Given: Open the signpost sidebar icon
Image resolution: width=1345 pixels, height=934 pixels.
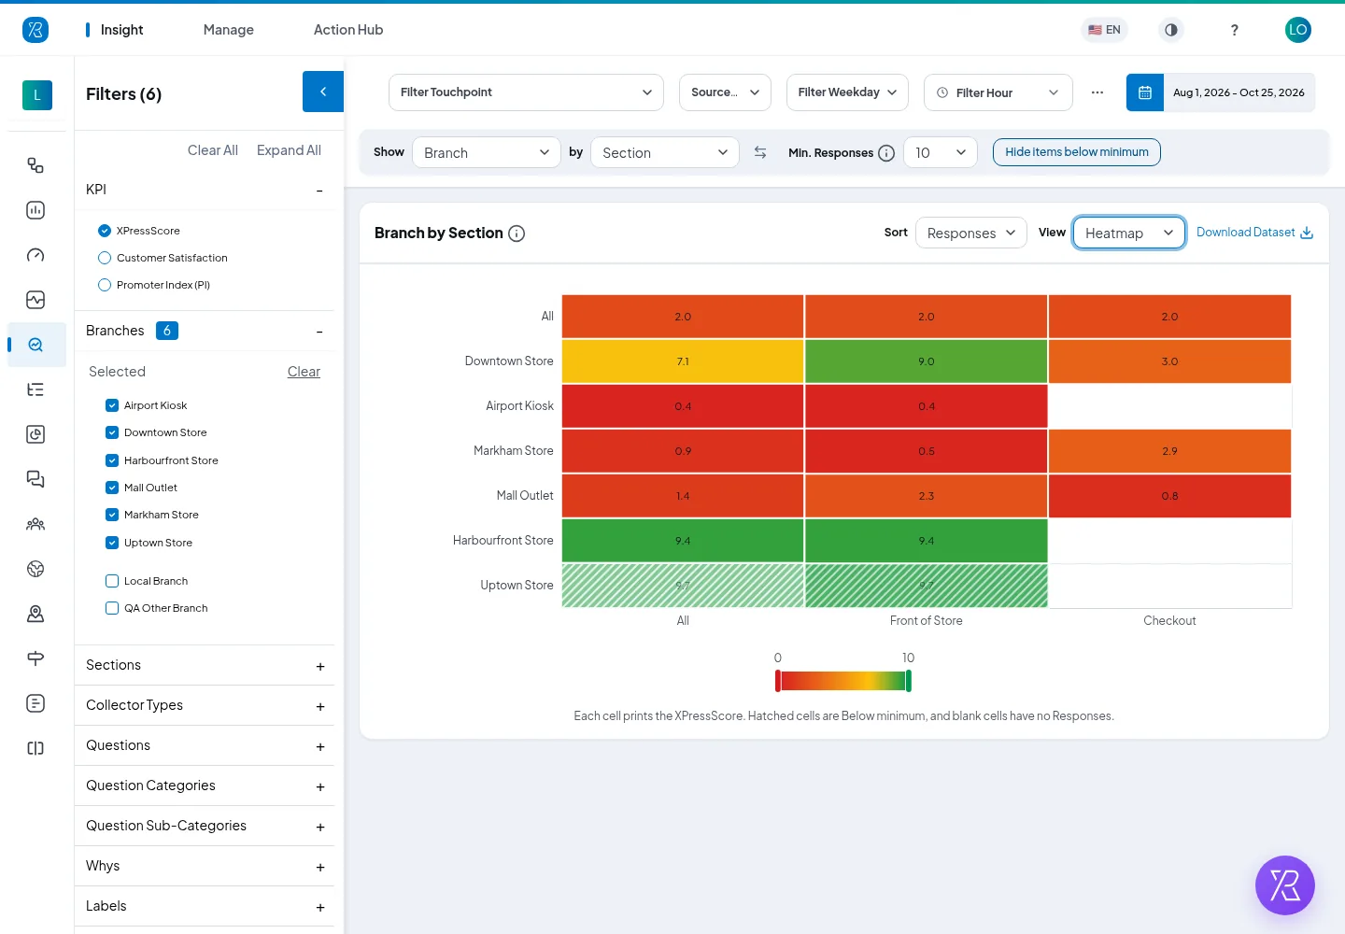Looking at the screenshot, I should [x=35, y=658].
